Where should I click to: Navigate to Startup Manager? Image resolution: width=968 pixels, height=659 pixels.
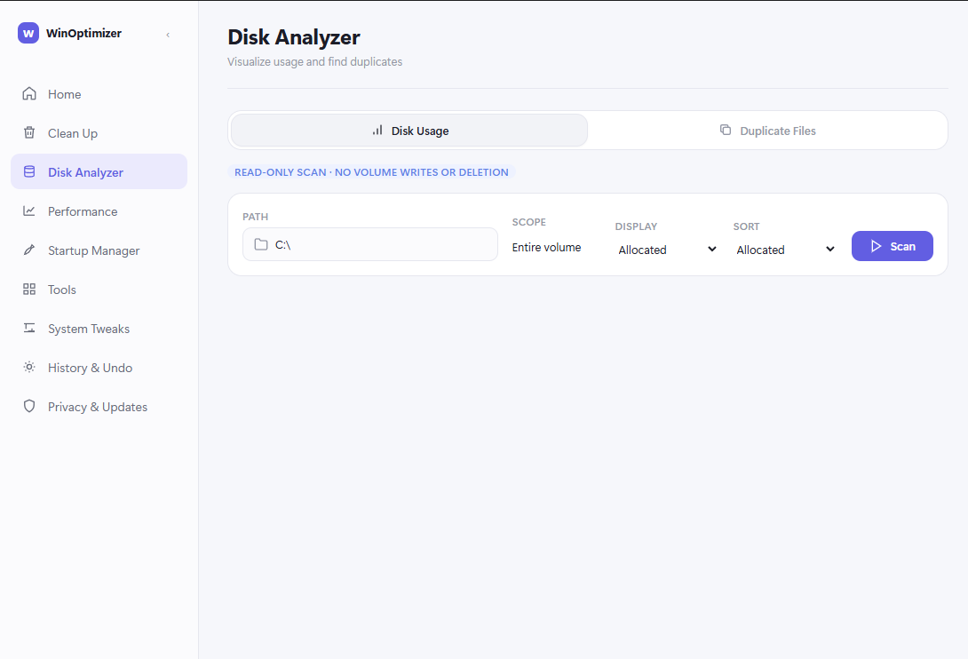click(x=99, y=250)
